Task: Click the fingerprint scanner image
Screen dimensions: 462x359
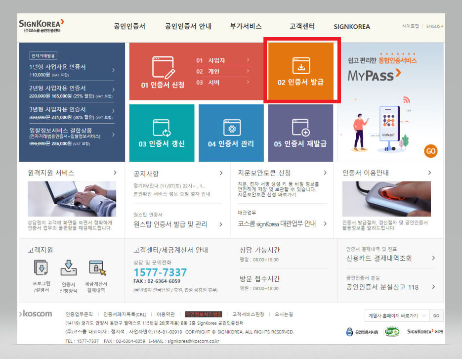Action: (386, 199)
